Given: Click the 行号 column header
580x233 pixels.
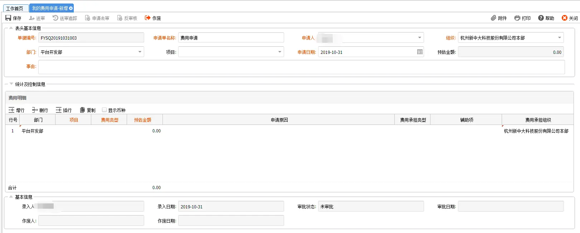Looking at the screenshot, I should (13, 120).
